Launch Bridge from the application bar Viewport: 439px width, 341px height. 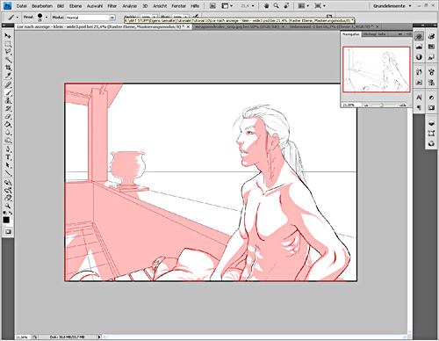click(x=212, y=6)
